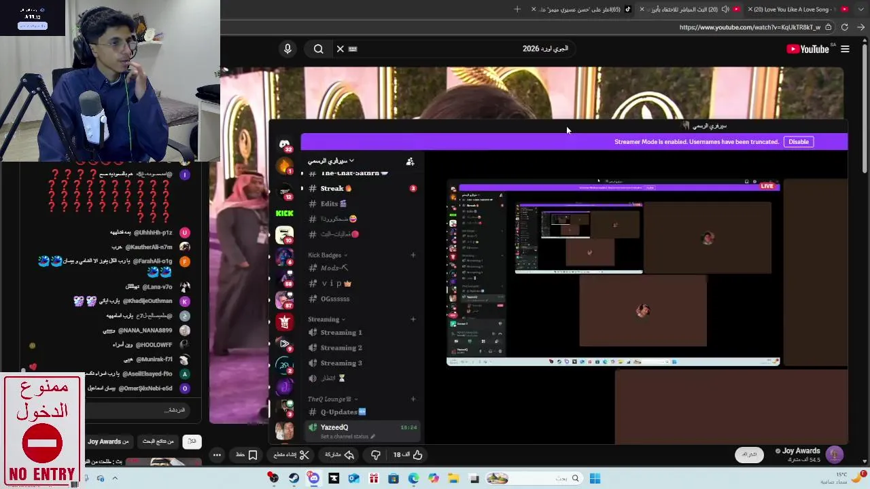The height and width of the screenshot is (489, 870).
Task: Switch to the TikTok tab
Action: (x=582, y=10)
